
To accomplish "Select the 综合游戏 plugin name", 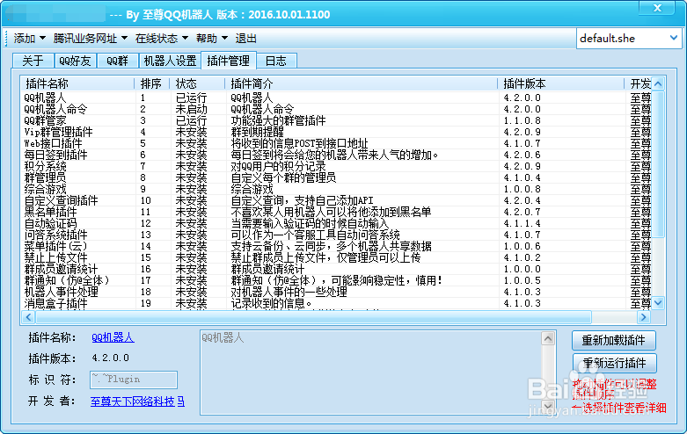I will click(45, 189).
